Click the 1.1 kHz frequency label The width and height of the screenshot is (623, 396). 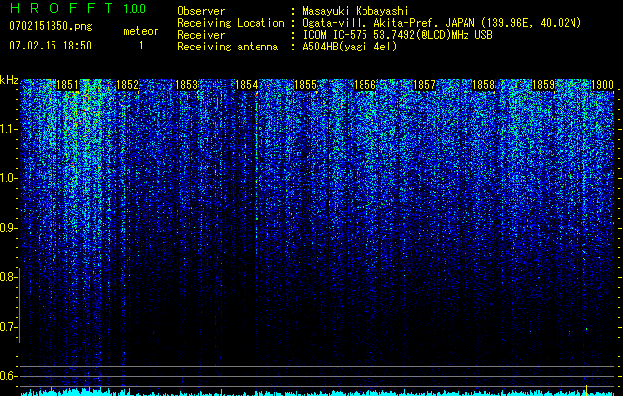(x=8, y=129)
